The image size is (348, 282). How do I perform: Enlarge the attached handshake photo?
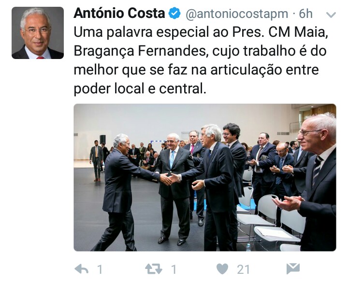click(205, 178)
